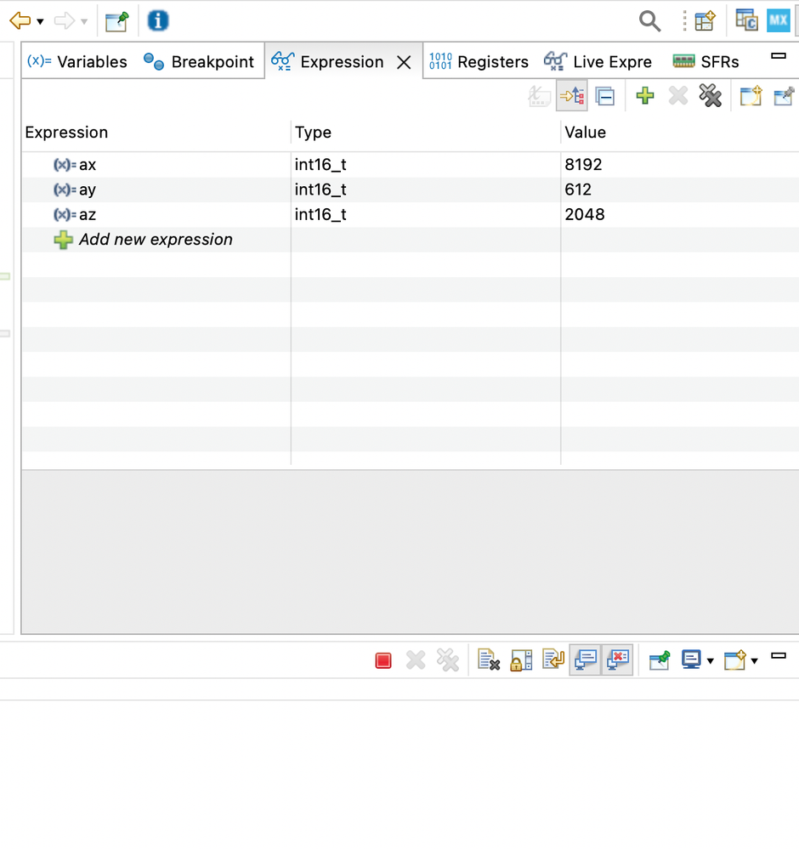Click the Remove All Expressions double-X icon

click(x=710, y=96)
